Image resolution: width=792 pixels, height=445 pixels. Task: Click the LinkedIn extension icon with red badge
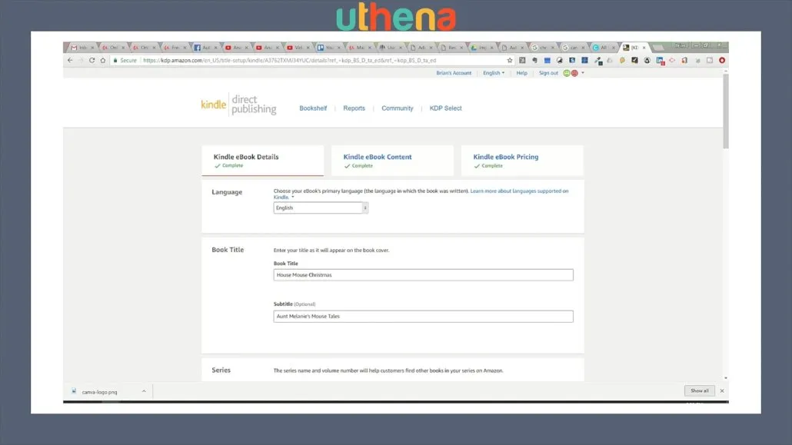(661, 61)
